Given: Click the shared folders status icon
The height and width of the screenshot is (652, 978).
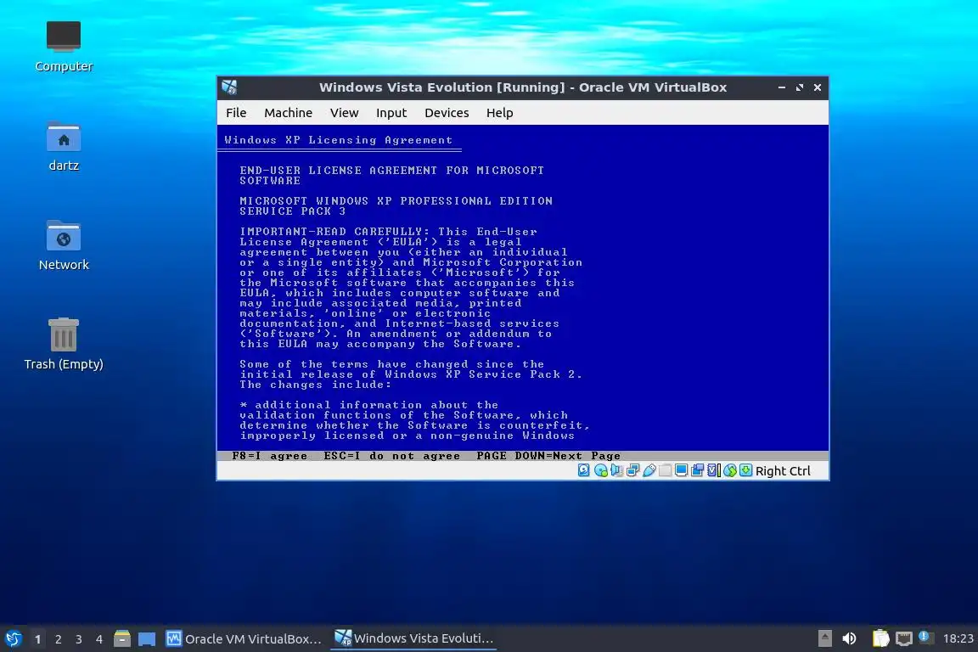Looking at the screenshot, I should pyautogui.click(x=665, y=470).
